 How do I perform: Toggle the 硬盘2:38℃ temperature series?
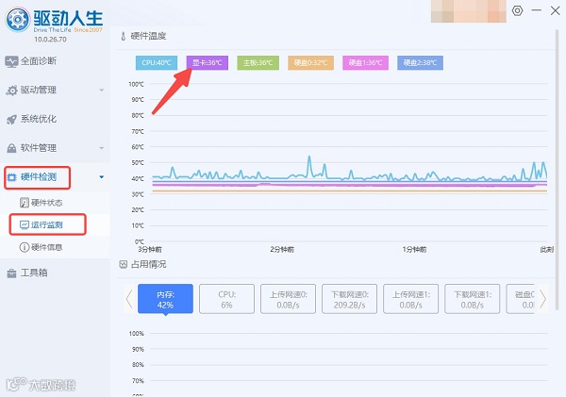[x=420, y=63]
